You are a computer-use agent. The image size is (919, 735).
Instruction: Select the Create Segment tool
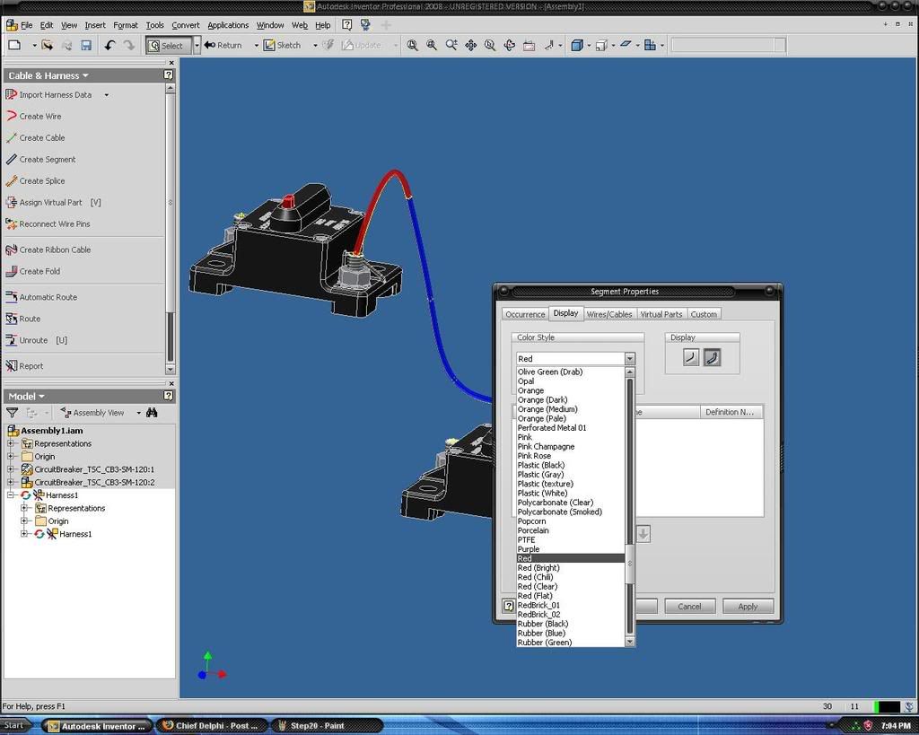(x=41, y=160)
